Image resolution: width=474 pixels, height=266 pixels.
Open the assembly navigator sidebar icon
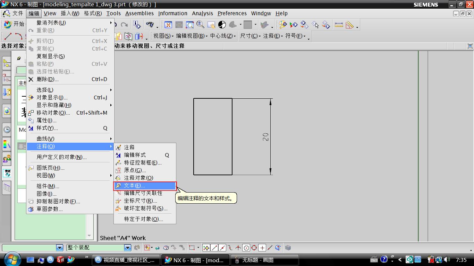[x=7, y=63]
